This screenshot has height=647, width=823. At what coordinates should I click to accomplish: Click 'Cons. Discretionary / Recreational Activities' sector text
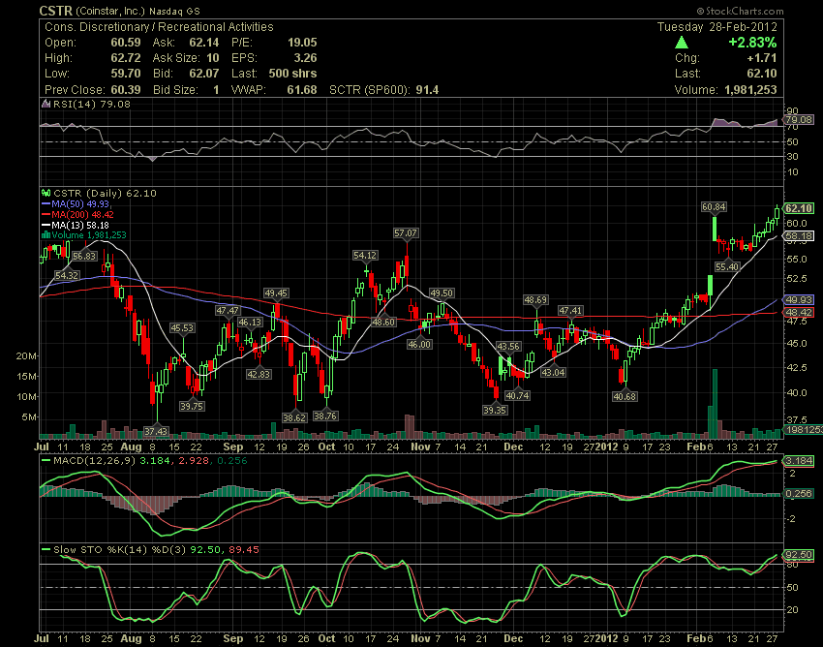pyautogui.click(x=159, y=27)
